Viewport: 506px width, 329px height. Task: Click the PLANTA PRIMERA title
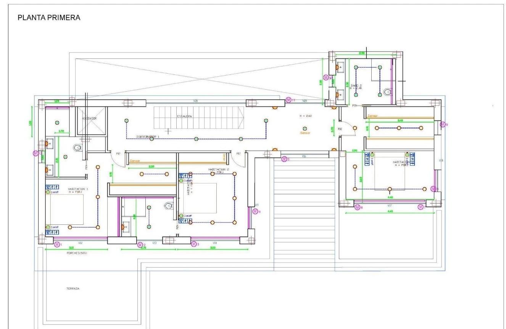coord(49,18)
